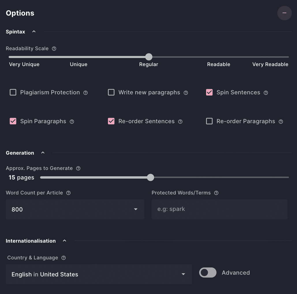Click help icon beside Spin Sentences
This screenshot has height=294, width=297.
click(x=266, y=93)
